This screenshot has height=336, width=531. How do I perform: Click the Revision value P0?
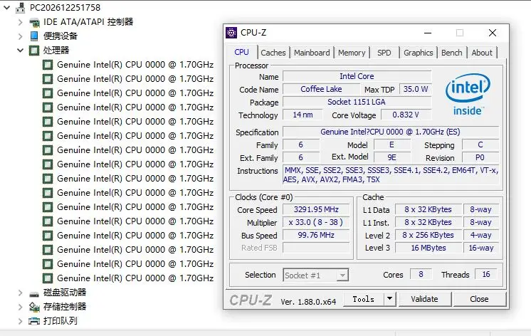(480, 158)
